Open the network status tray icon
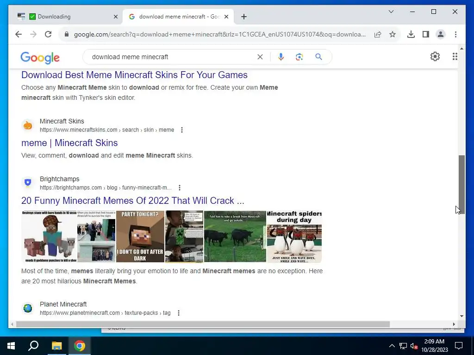The height and width of the screenshot is (355, 474). tap(403, 346)
